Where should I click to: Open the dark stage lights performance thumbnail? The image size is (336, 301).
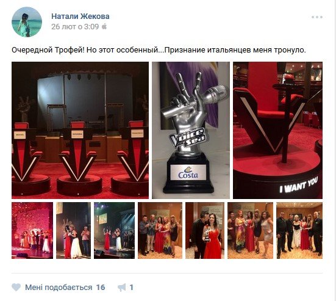point(114,230)
